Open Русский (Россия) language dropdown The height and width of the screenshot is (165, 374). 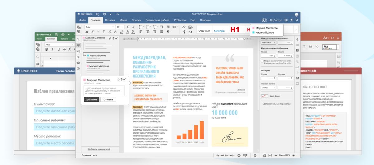point(226,155)
